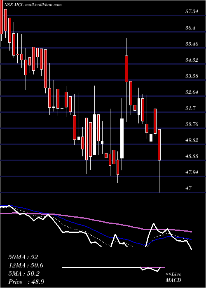
Task: Click the '<<Live MACD' label
Action: pyautogui.click(x=173, y=277)
